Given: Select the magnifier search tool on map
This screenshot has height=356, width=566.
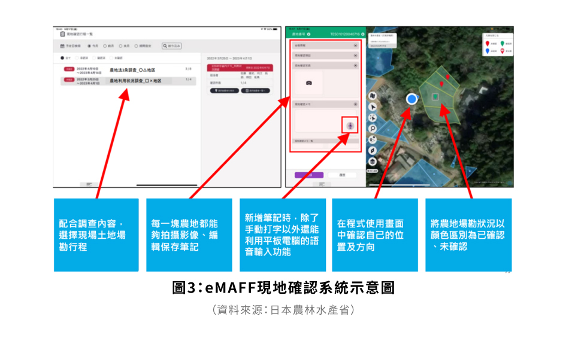Looking at the screenshot, I should pyautogui.click(x=373, y=127).
